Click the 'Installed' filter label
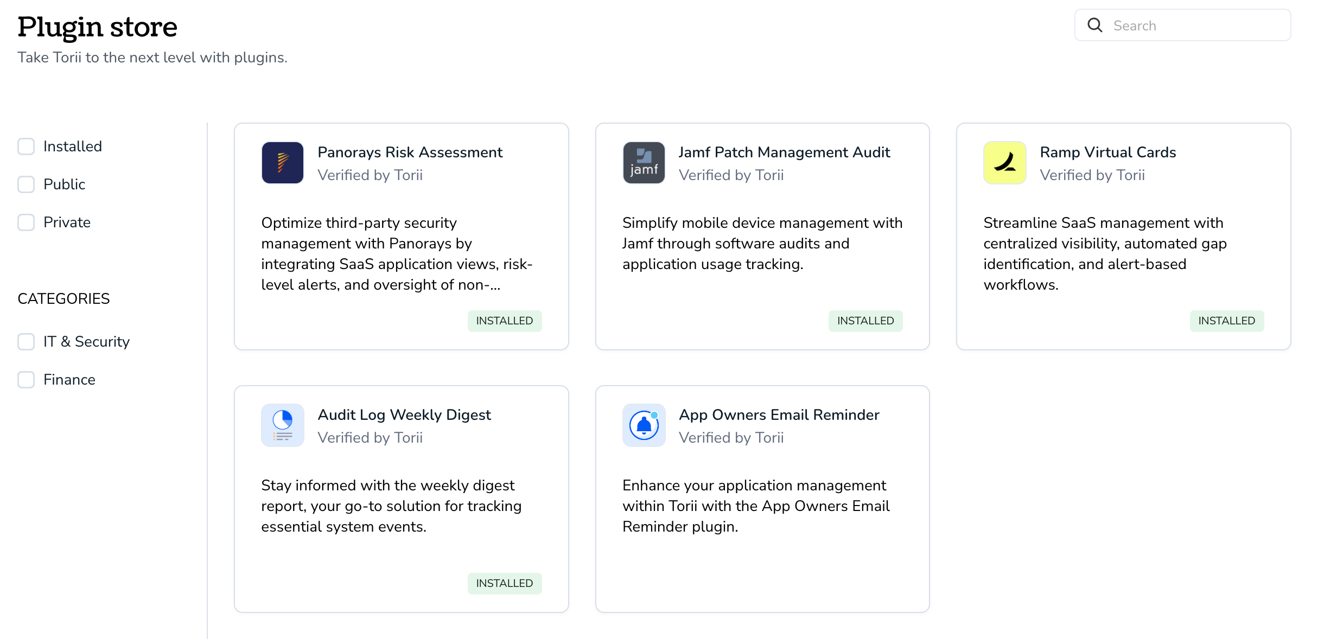1324x639 pixels. [x=73, y=146]
